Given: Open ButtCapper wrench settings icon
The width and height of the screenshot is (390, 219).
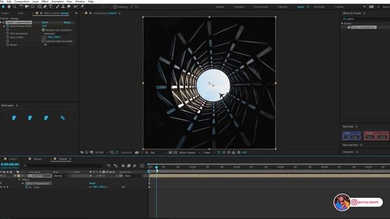Looking at the screenshot, I should (x=62, y=118).
